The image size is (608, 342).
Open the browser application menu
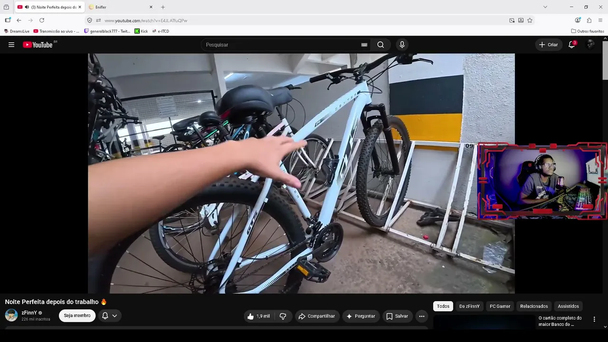click(x=600, y=20)
